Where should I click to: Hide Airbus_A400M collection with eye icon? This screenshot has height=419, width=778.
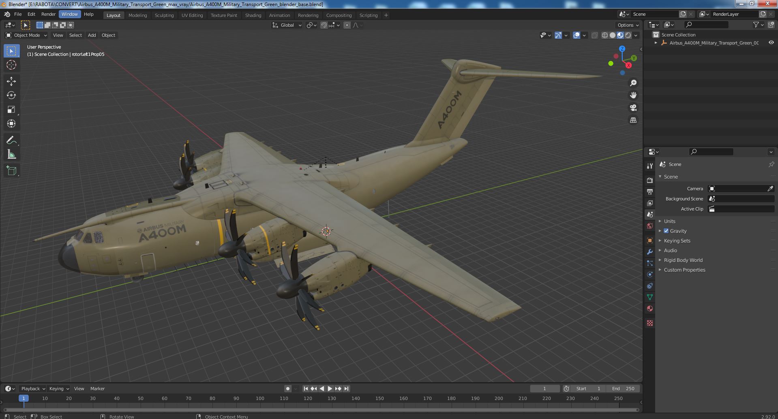771,43
